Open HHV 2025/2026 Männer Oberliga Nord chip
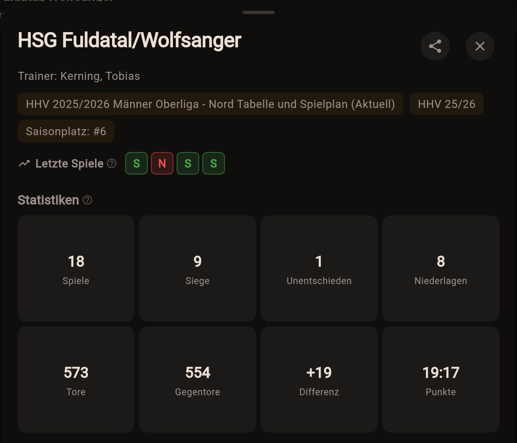This screenshot has width=517, height=443. click(x=210, y=104)
